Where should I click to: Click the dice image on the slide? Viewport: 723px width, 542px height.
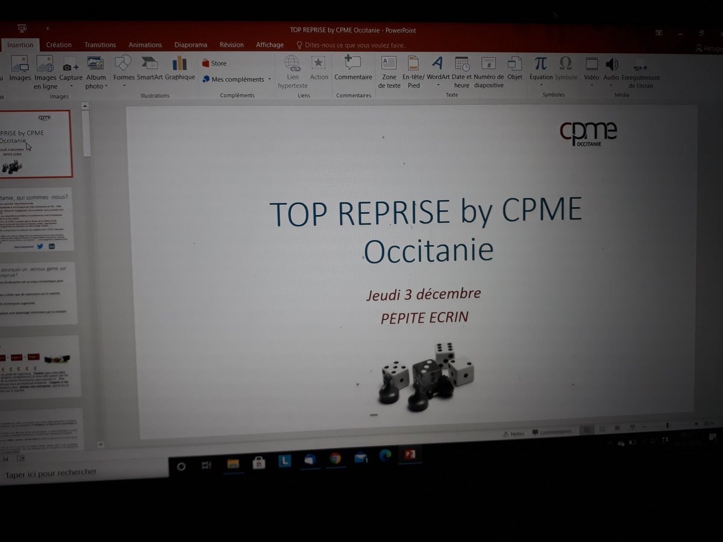(426, 376)
